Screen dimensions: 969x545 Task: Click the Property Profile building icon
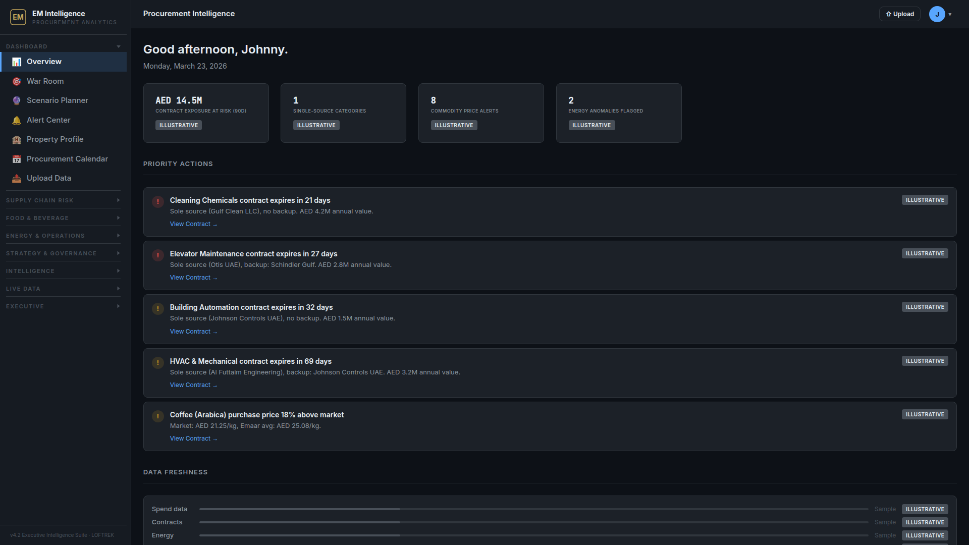tap(17, 139)
